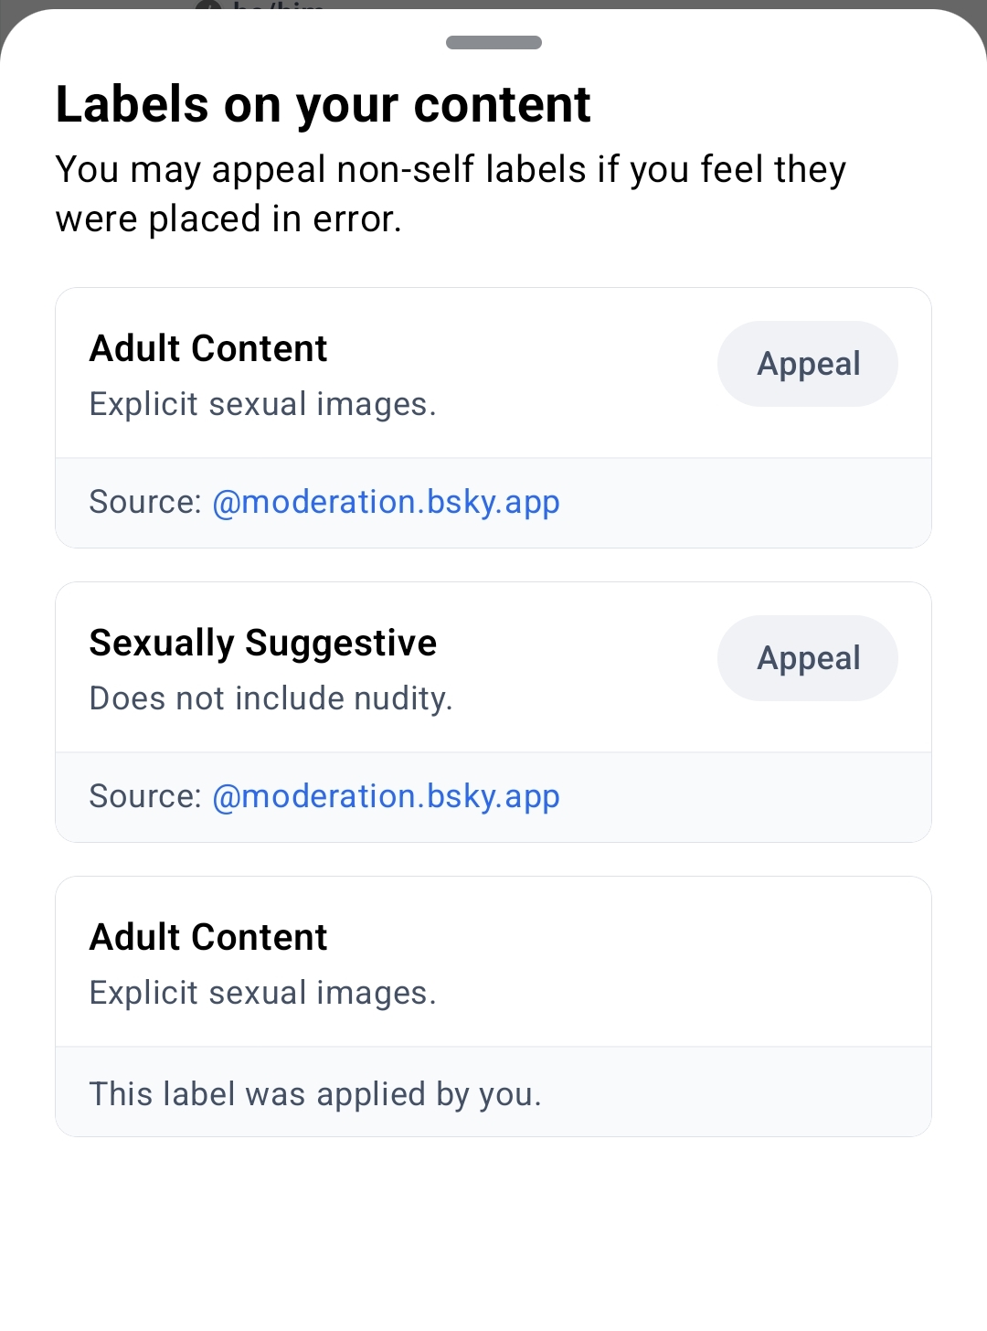Click the 'Source:' text in Sexually Suggestive card
987x1331 pixels.
(144, 796)
